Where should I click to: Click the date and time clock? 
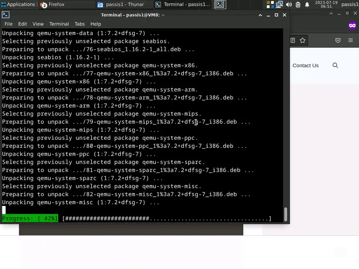[326, 4]
